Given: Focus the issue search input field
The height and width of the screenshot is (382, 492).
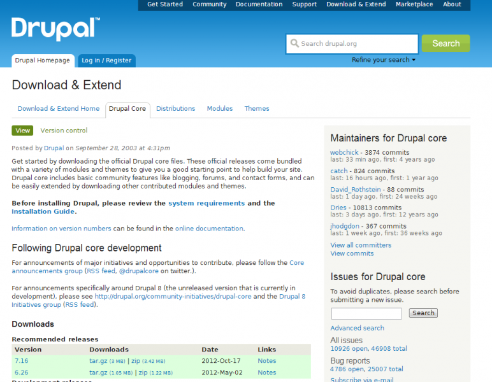Looking at the screenshot, I should click(x=366, y=313).
